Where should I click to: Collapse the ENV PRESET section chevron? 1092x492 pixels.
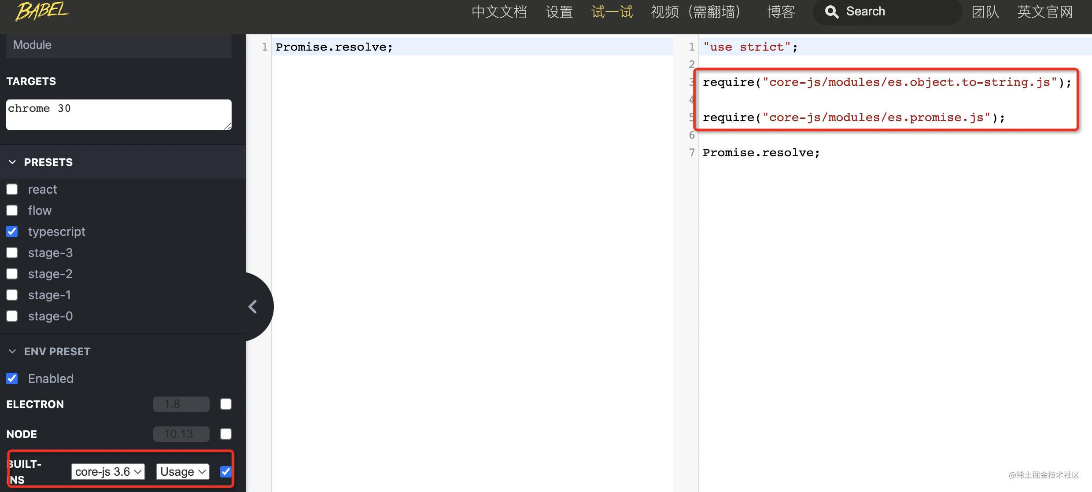(12, 351)
